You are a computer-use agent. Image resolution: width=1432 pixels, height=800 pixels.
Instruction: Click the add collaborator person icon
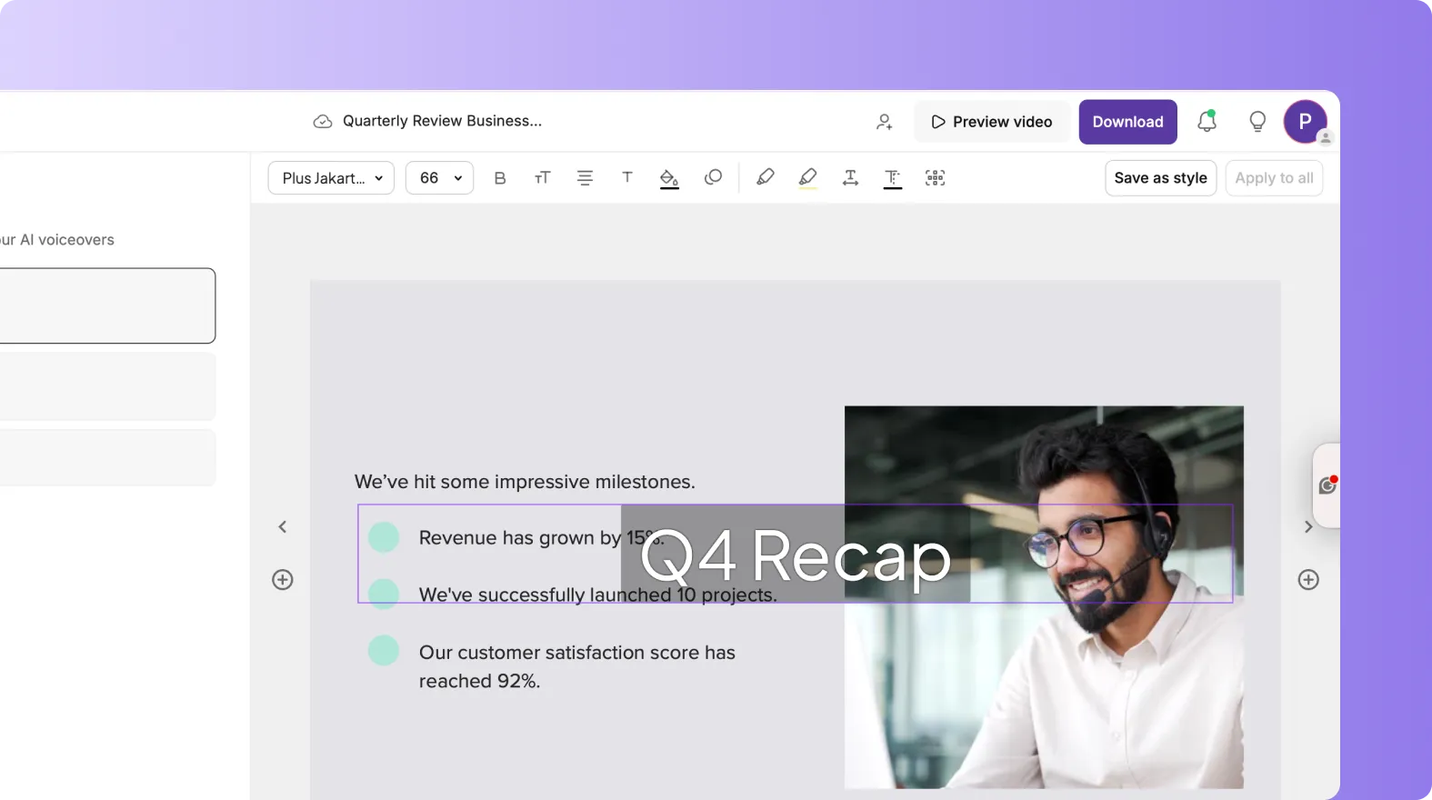click(884, 122)
